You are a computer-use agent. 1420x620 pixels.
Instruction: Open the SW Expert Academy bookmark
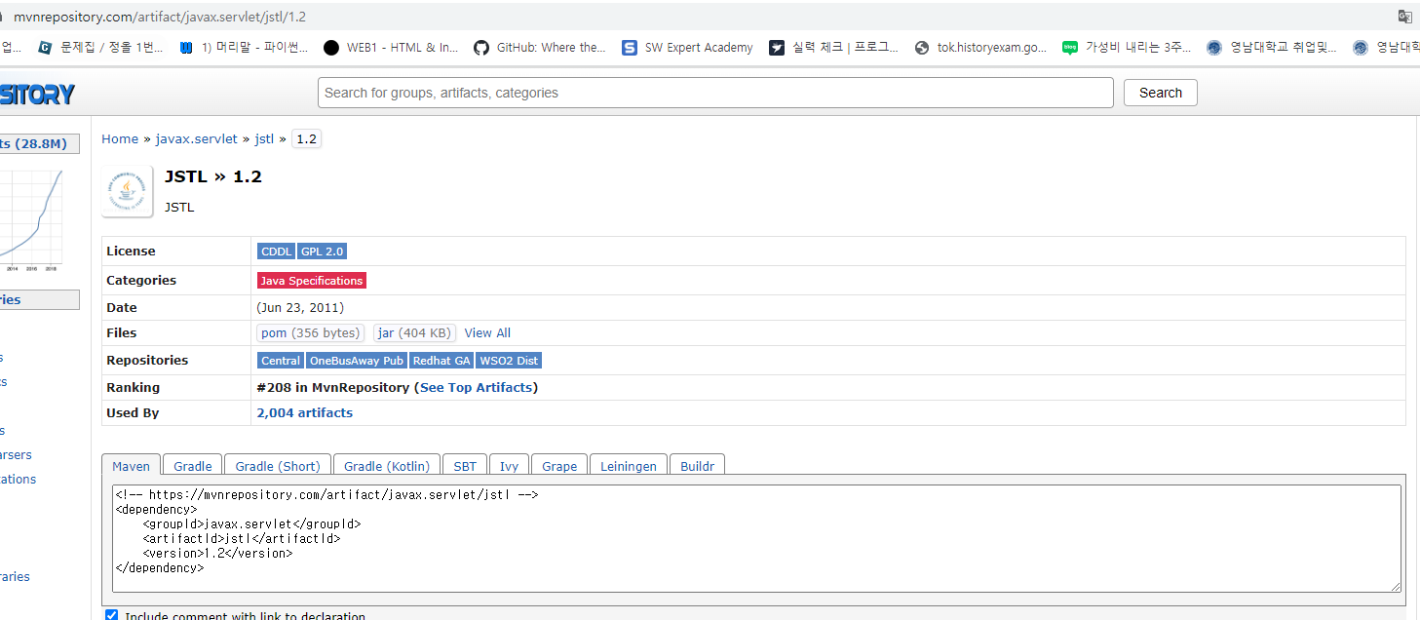[686, 47]
